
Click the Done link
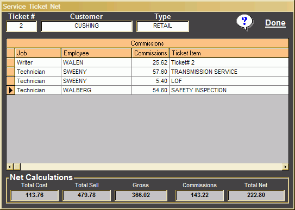275,23
